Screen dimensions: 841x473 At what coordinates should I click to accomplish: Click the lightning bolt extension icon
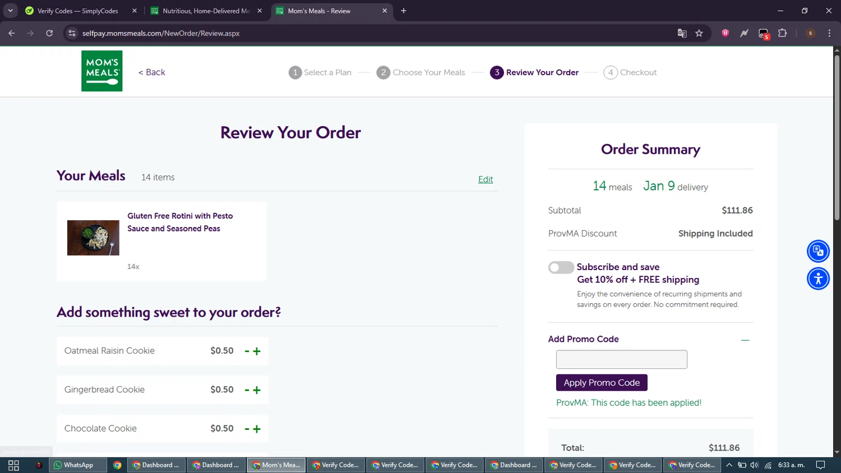click(x=744, y=33)
